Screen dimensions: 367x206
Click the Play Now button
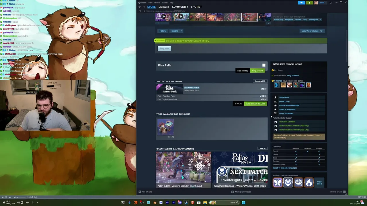pyautogui.click(x=165, y=48)
